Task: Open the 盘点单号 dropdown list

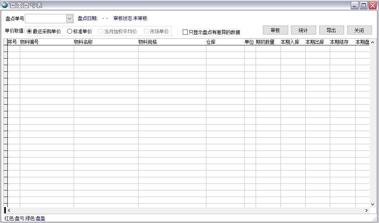Action: click(69, 19)
